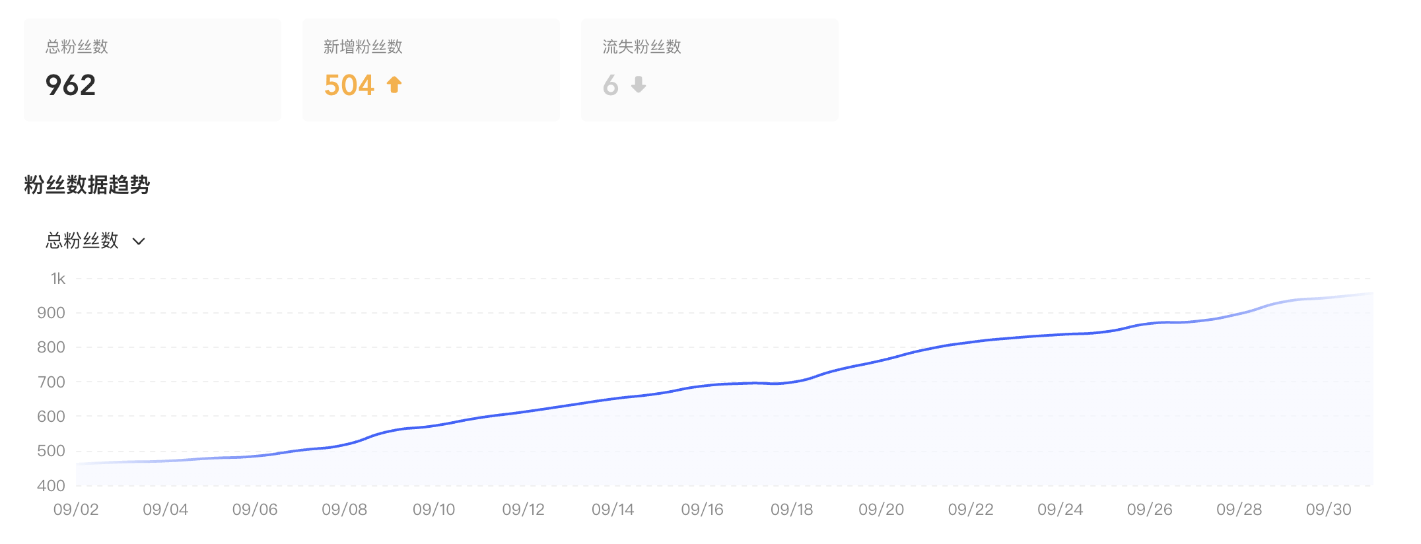This screenshot has width=1421, height=544.
Task: Click the gray down arrow beside 6
Action: (639, 85)
